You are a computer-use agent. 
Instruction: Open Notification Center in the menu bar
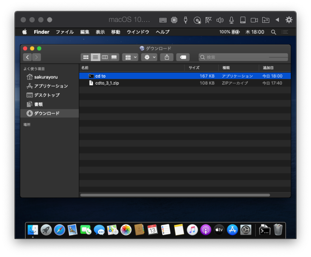[x=285, y=32]
